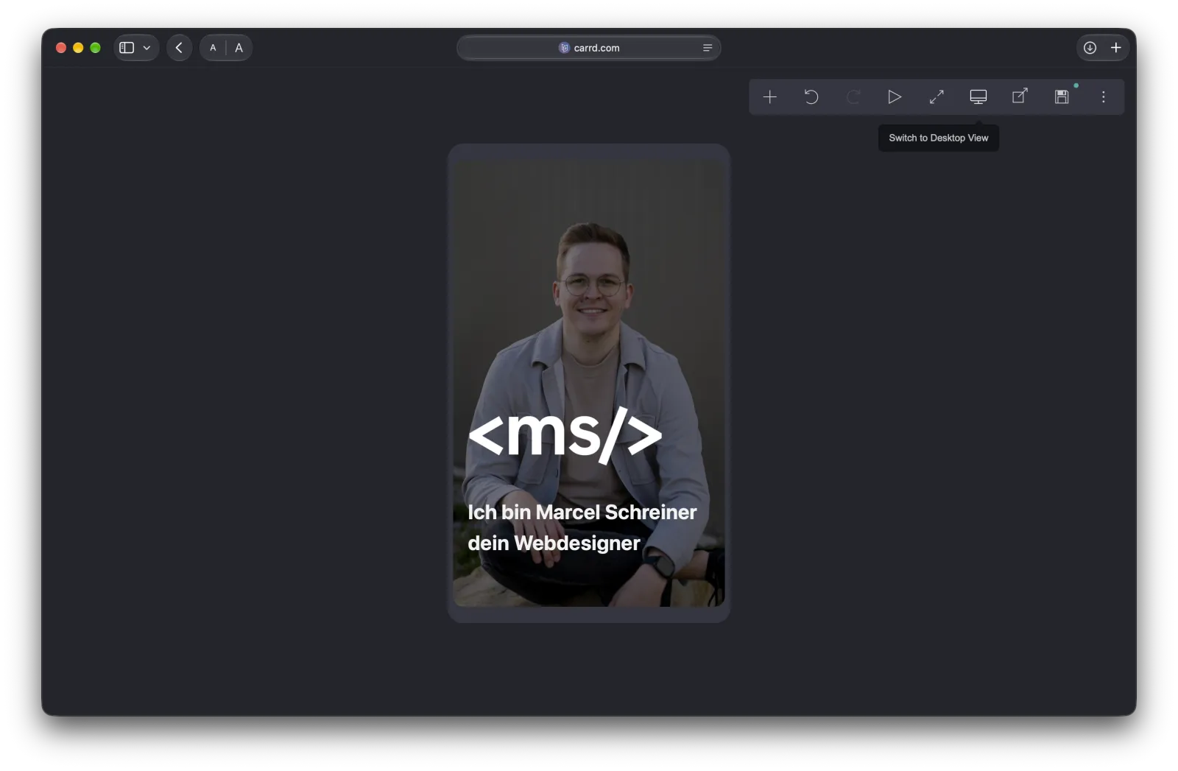Undo the last change in Carrd
This screenshot has width=1178, height=771.
coord(811,97)
